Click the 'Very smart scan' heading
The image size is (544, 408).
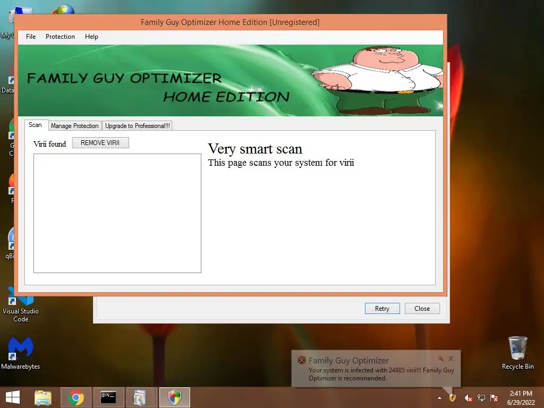tap(255, 149)
